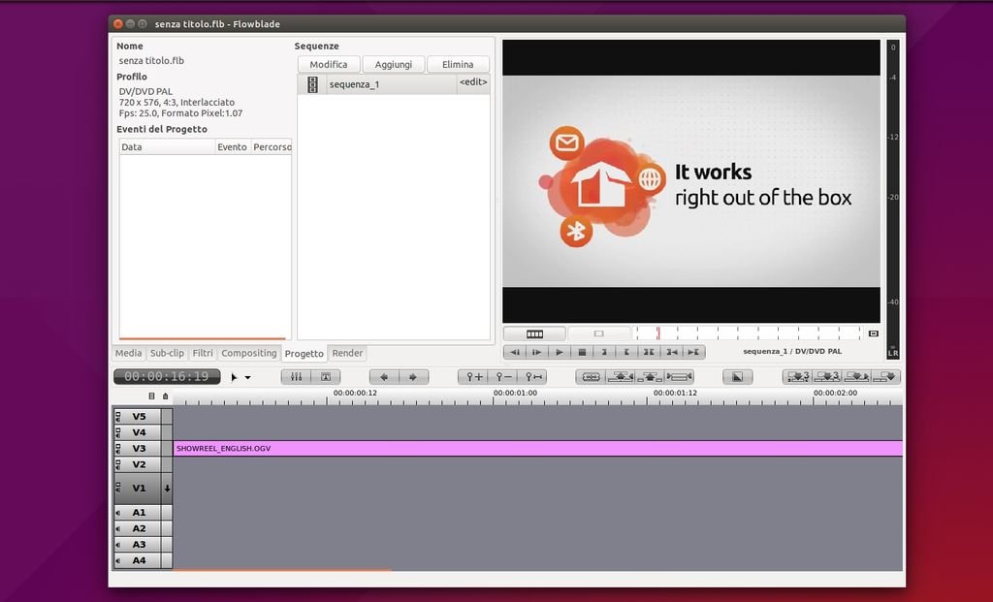Step one frame back in the monitor
993x602 pixels.
point(515,352)
